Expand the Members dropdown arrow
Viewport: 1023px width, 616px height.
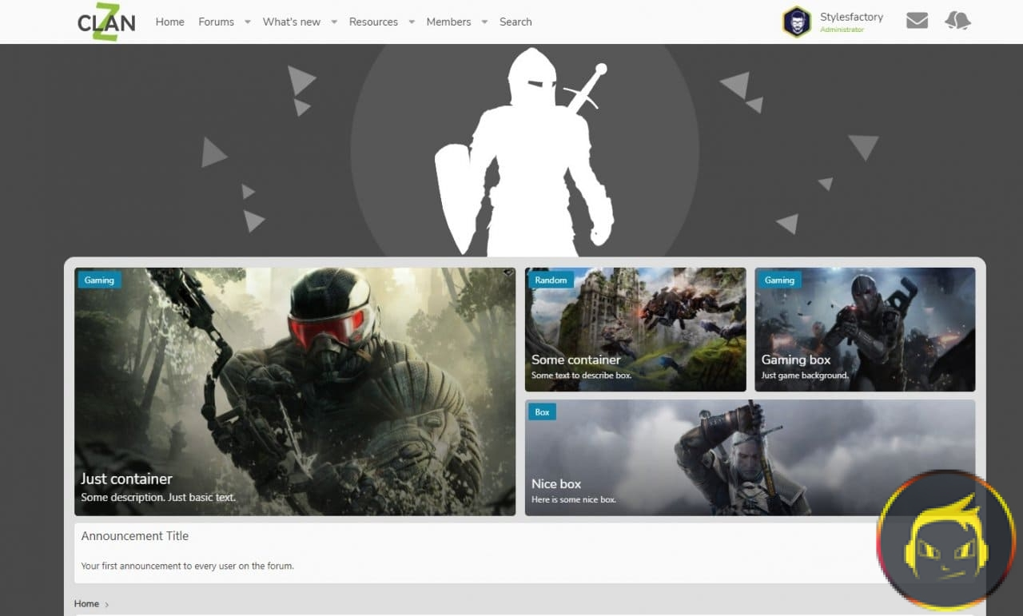(x=484, y=22)
